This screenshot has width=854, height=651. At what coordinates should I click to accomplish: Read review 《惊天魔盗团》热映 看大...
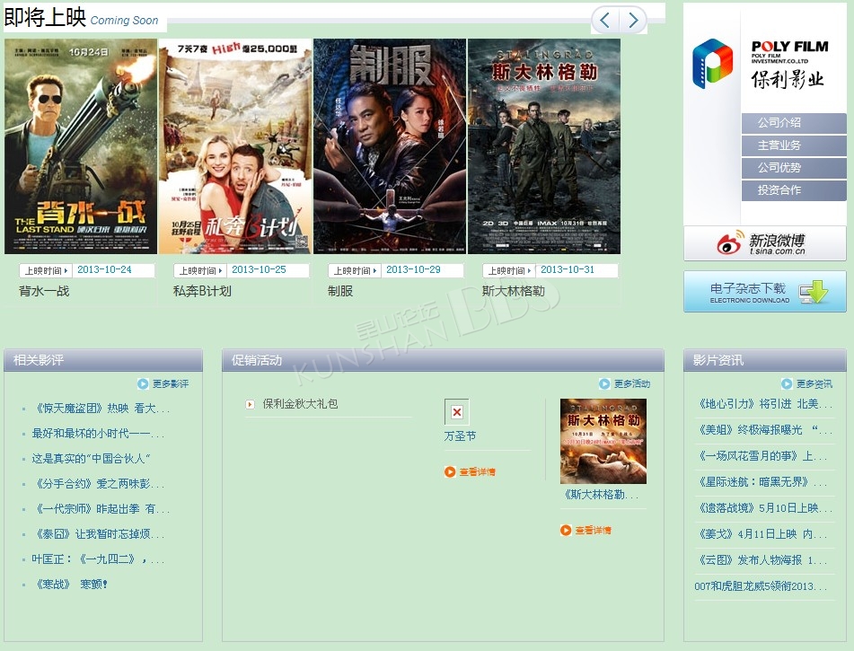click(101, 409)
